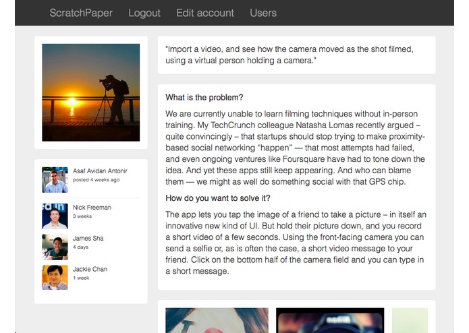Click the '4 days' timestamp under James Sha

pos(81,247)
